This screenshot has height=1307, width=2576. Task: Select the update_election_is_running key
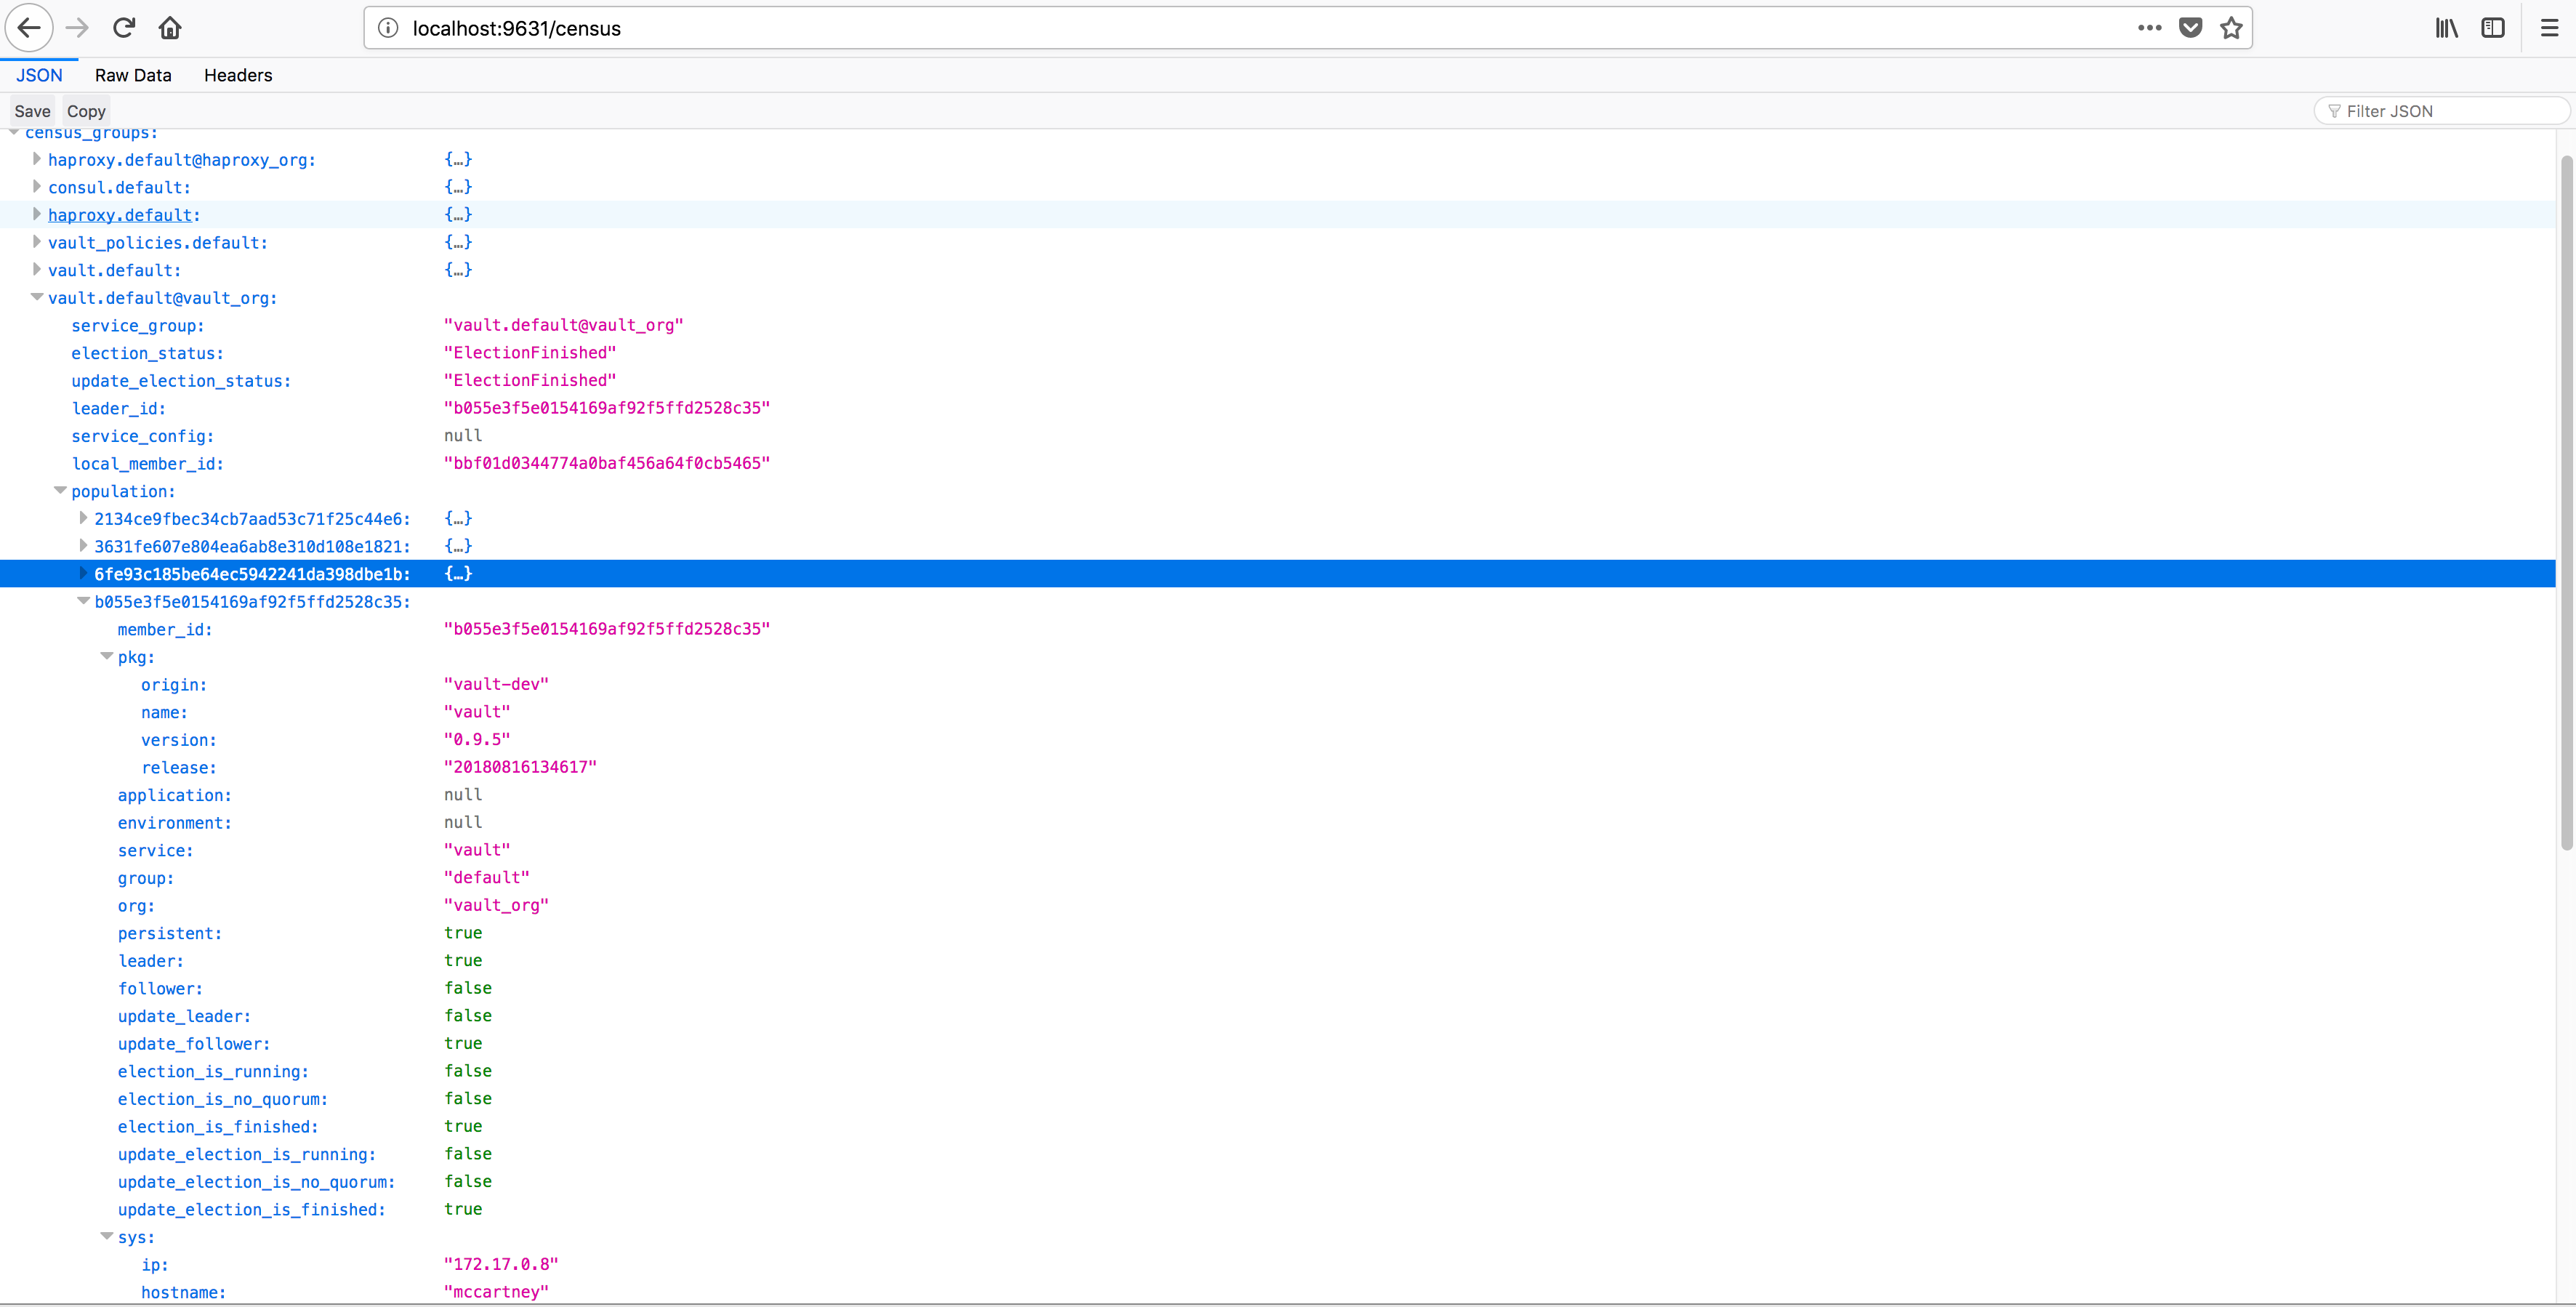(247, 1154)
